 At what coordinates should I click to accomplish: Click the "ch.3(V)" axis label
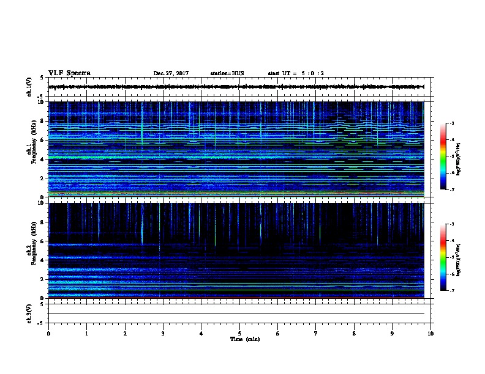coord(29,313)
